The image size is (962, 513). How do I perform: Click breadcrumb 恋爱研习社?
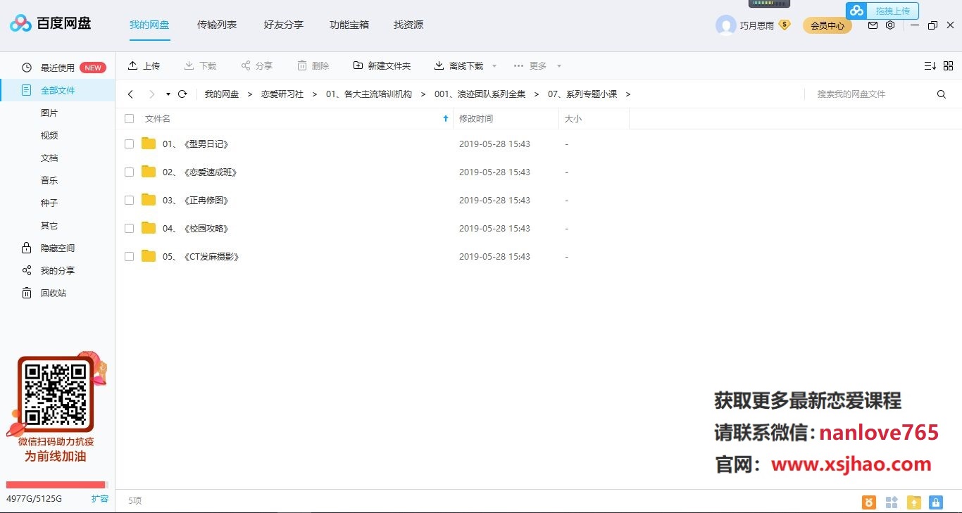pos(282,94)
